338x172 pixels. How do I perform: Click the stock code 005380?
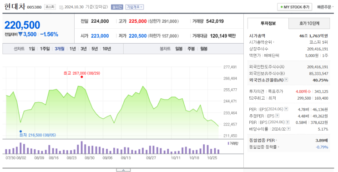click(x=34, y=7)
